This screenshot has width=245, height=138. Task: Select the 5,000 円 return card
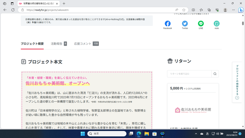(193, 106)
